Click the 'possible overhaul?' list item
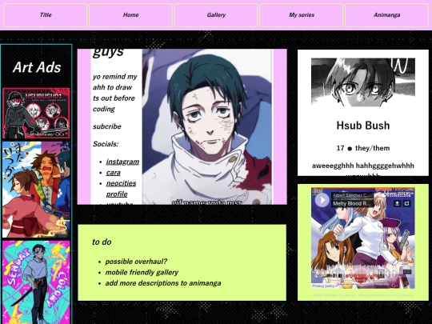Image resolution: width=432 pixels, height=324 pixels. [x=136, y=262]
